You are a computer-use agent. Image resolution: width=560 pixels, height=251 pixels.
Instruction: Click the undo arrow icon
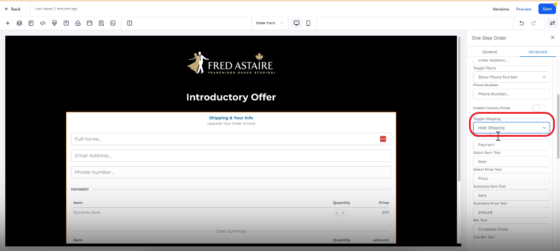[522, 23]
